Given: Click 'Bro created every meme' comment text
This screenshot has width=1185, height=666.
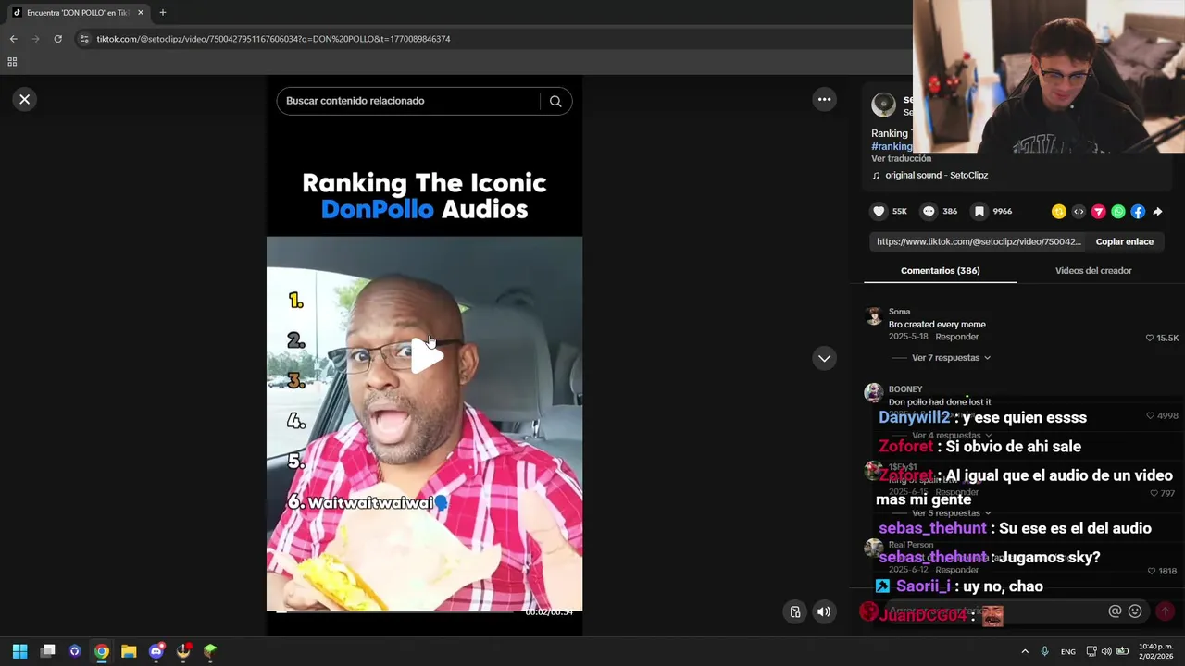Looking at the screenshot, I should click(x=937, y=325).
